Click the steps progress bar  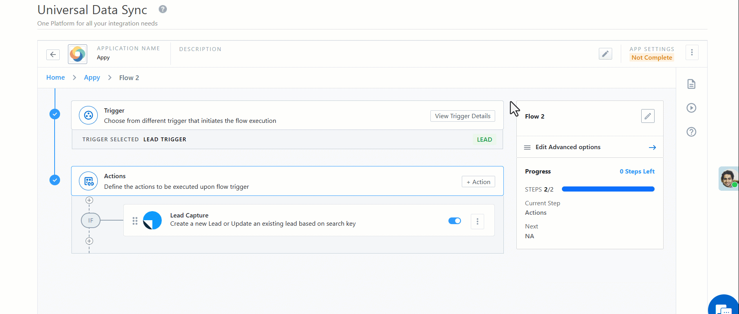pyautogui.click(x=608, y=189)
